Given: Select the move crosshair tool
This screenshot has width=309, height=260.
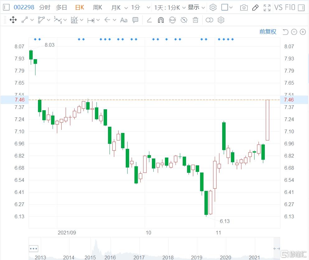Looking at the screenshot, I should point(13,20).
